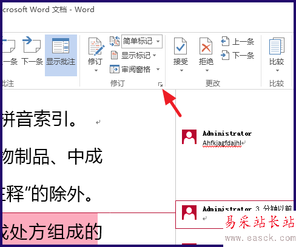296x247 pixels.
Task: Click the markup display icon beside 简单标记
Action: coord(115,41)
